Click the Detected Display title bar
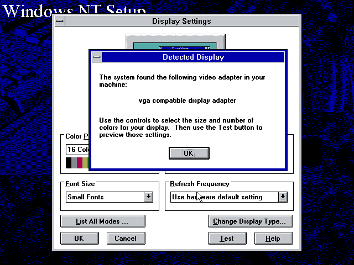 click(x=193, y=57)
